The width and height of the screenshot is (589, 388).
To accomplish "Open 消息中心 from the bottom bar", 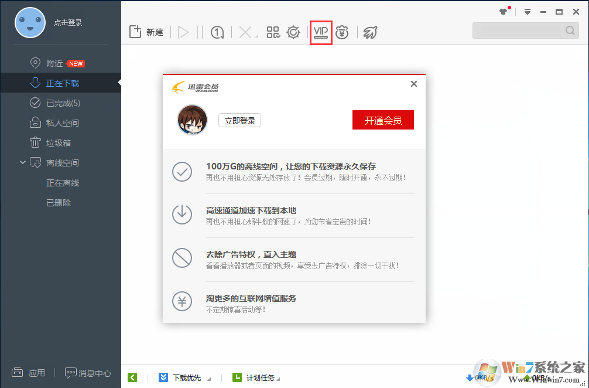I will (88, 373).
